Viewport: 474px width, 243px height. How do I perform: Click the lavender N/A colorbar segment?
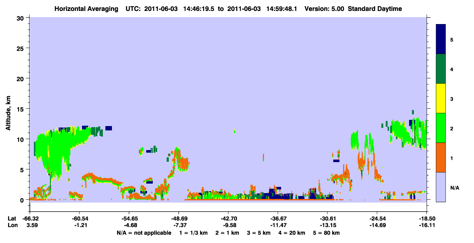tap(441, 187)
